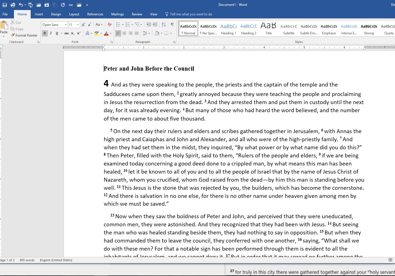Apply yellow text highlight color
This screenshot has width=395, height=276.
pyautogui.click(x=97, y=33)
